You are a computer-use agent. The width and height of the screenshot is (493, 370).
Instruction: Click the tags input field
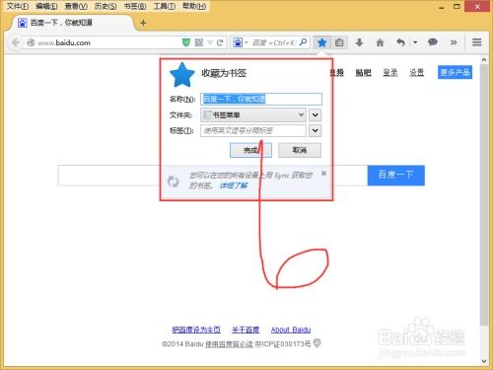(253, 130)
